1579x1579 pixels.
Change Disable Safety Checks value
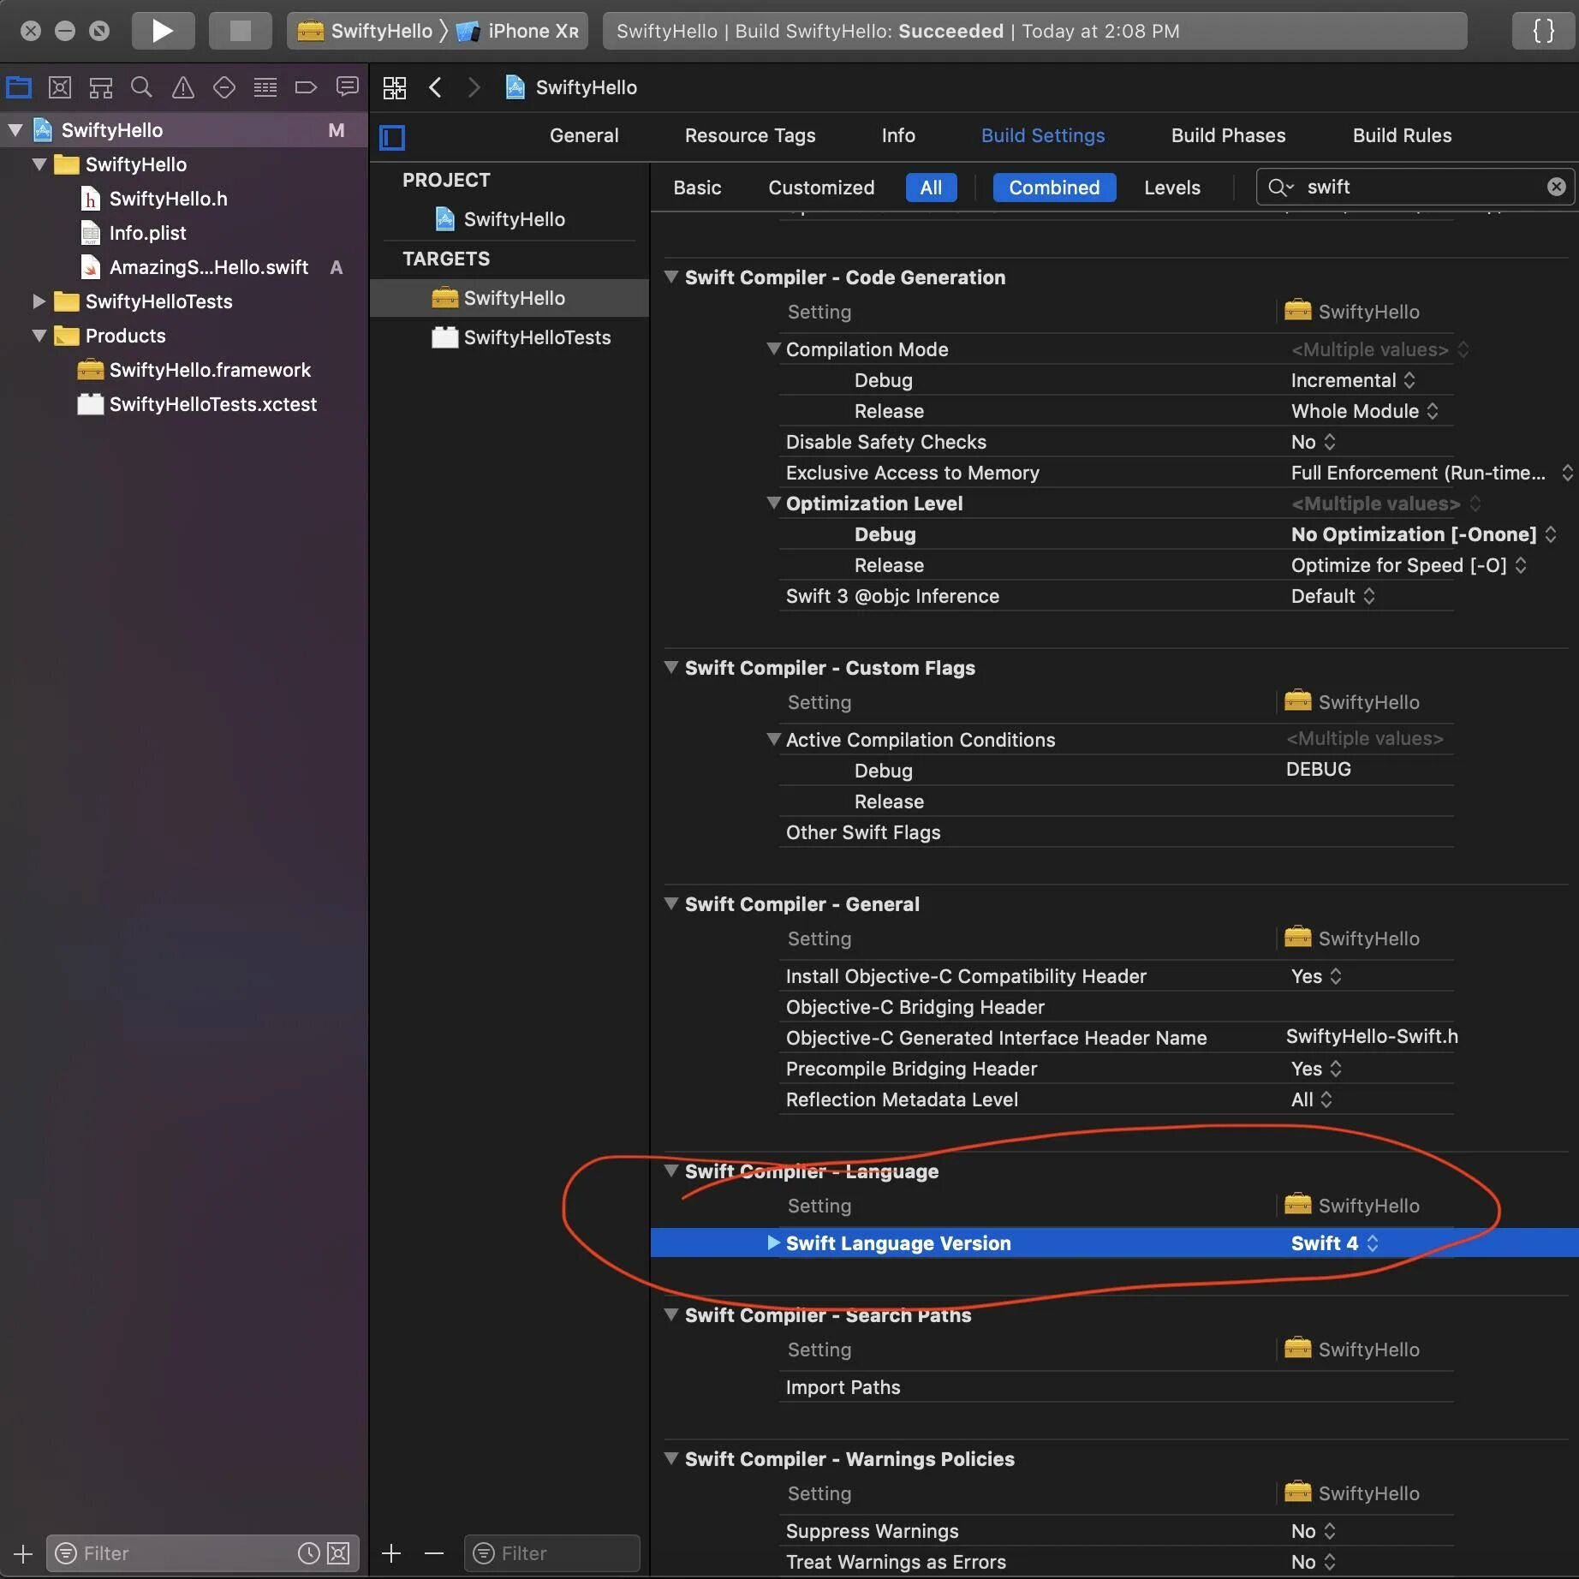click(x=1314, y=442)
